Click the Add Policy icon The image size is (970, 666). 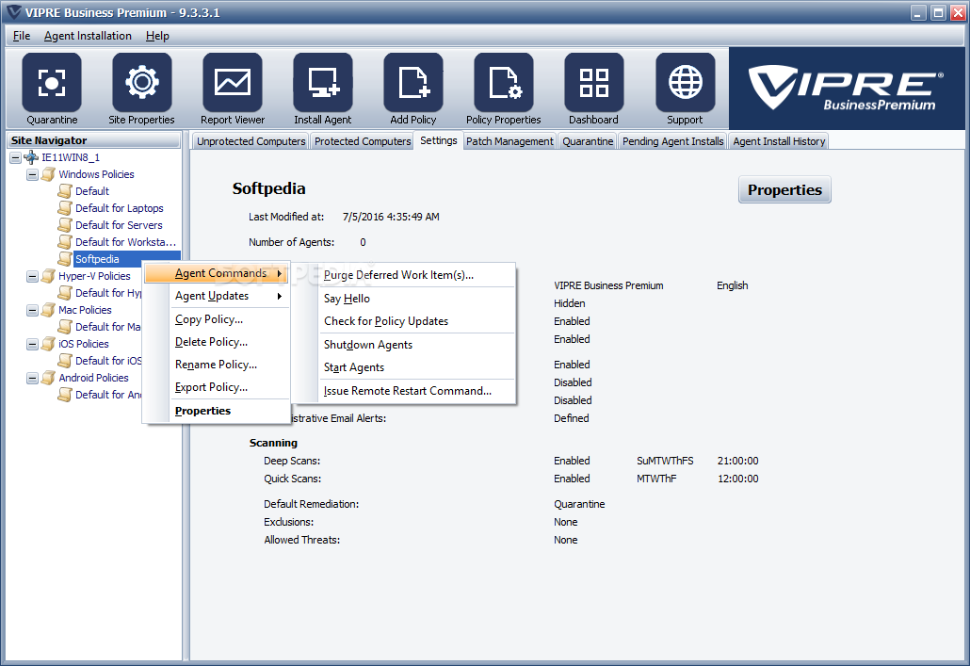tap(413, 82)
